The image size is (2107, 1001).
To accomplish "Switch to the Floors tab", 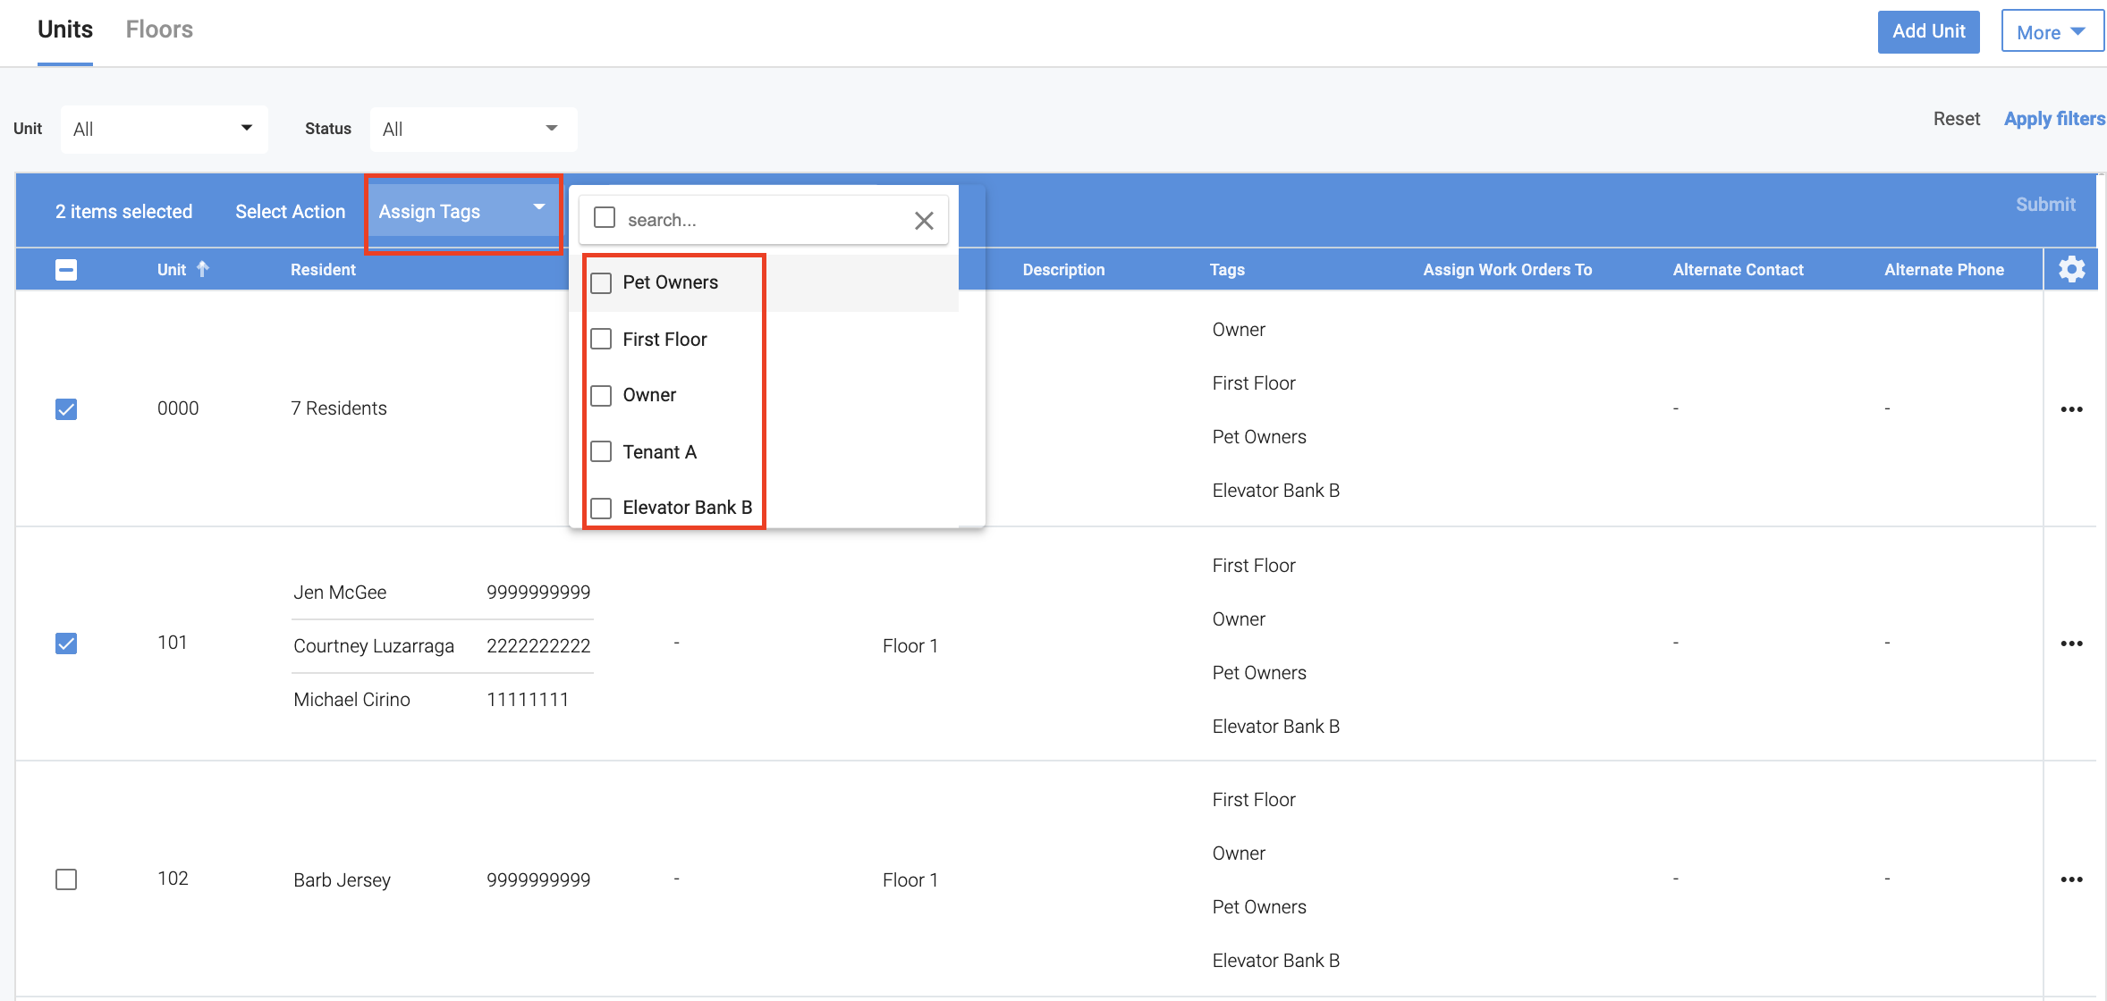I will (159, 29).
